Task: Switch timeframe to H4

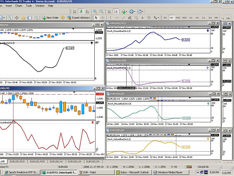Action: (197, 18)
